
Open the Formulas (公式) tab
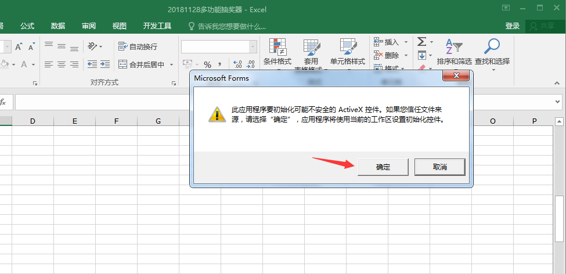point(27,26)
